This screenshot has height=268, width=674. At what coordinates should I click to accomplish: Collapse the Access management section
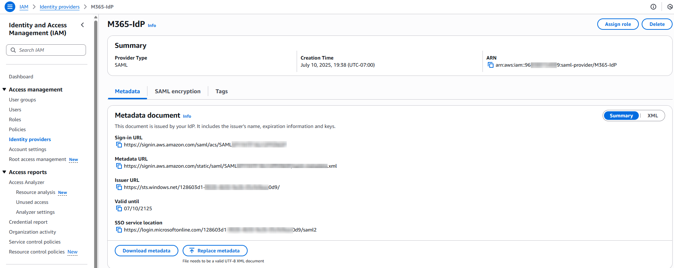pos(4,89)
